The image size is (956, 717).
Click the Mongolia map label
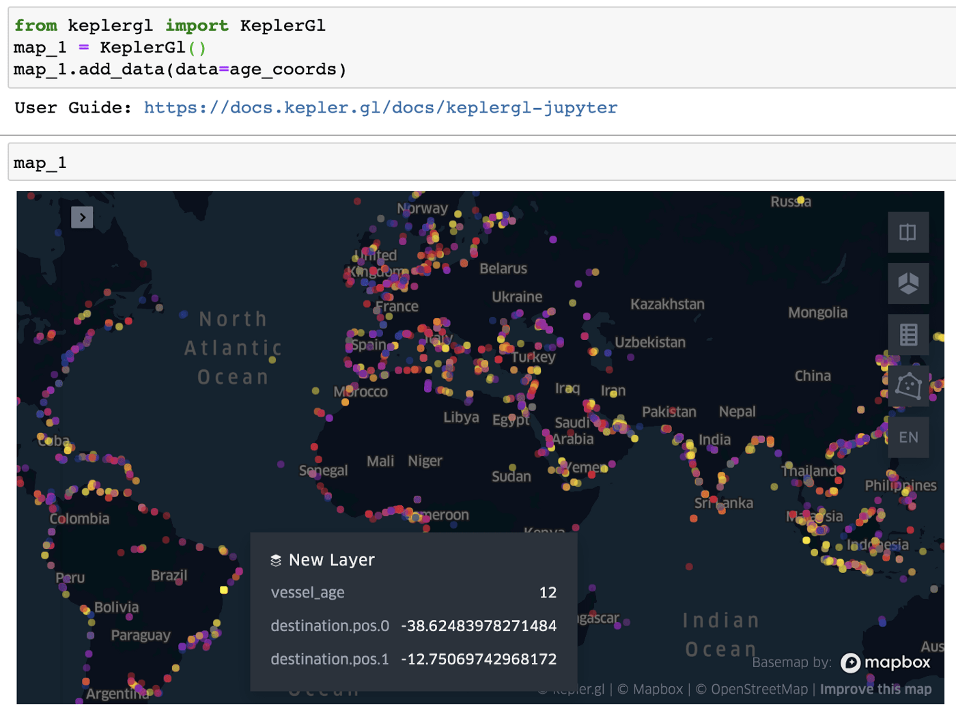pyautogui.click(x=817, y=313)
